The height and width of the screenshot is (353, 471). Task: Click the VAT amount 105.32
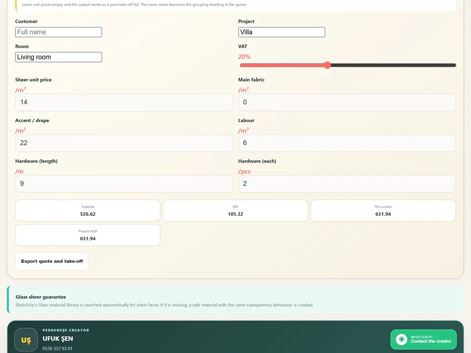click(x=235, y=214)
